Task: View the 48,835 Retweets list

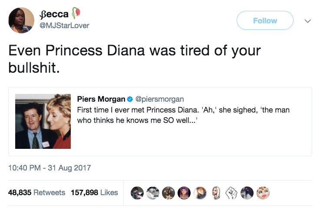Action: click(37, 193)
